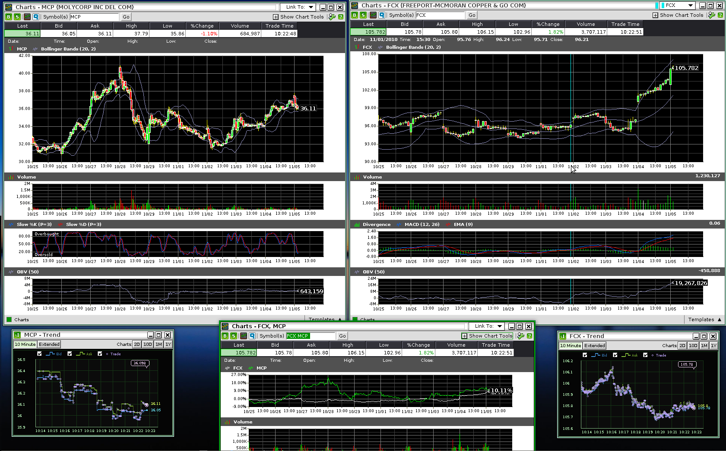The height and width of the screenshot is (451, 726).
Task: Click Sell (S) icon in FCX chart window
Action: tap(363, 15)
